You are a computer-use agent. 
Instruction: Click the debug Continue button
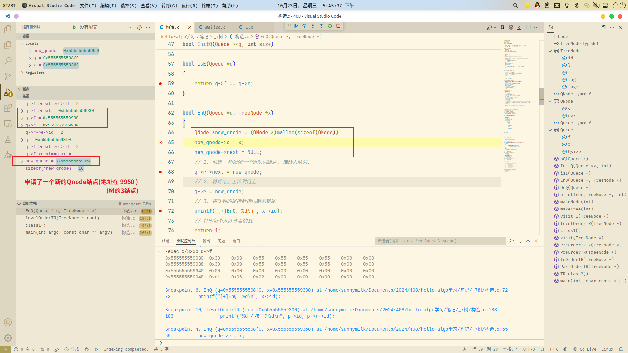[296, 26]
